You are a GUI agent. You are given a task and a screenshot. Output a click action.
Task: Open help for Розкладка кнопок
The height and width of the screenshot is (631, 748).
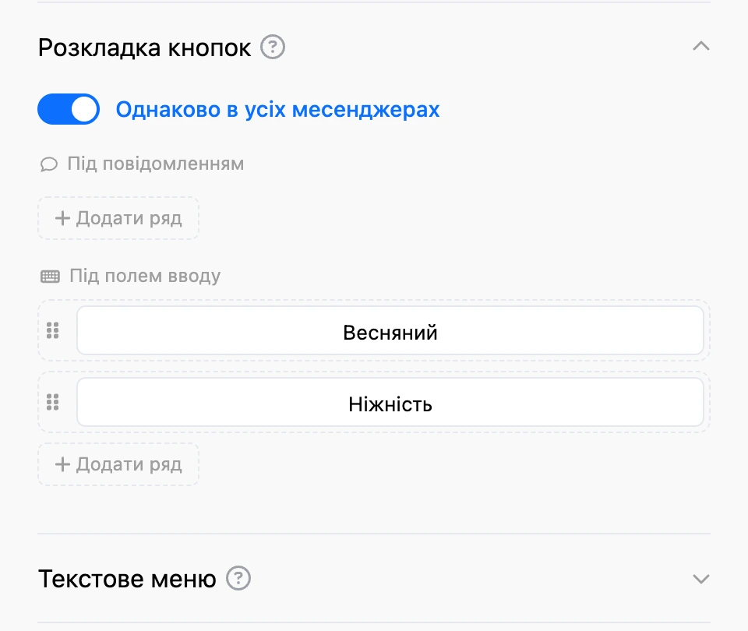[x=273, y=48]
